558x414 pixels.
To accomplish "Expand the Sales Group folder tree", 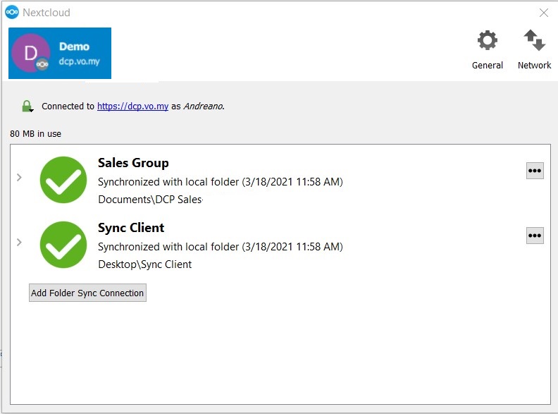I will pos(19,178).
